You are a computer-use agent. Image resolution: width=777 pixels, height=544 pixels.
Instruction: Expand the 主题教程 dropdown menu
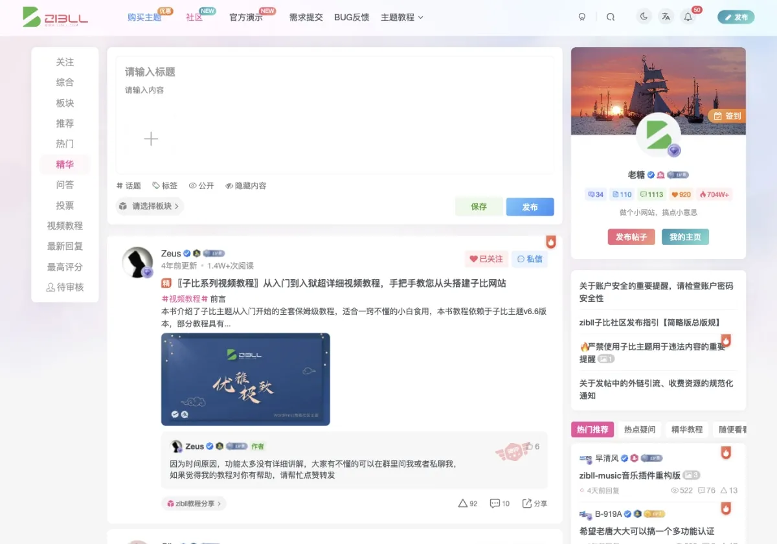point(402,17)
